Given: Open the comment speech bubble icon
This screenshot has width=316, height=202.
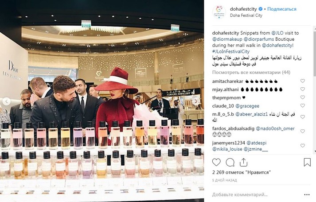Looking at the screenshot, I should (x=230, y=162).
